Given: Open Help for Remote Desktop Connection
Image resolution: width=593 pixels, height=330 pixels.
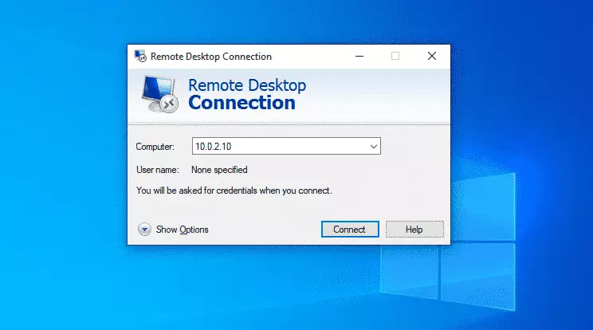Looking at the screenshot, I should 414,229.
